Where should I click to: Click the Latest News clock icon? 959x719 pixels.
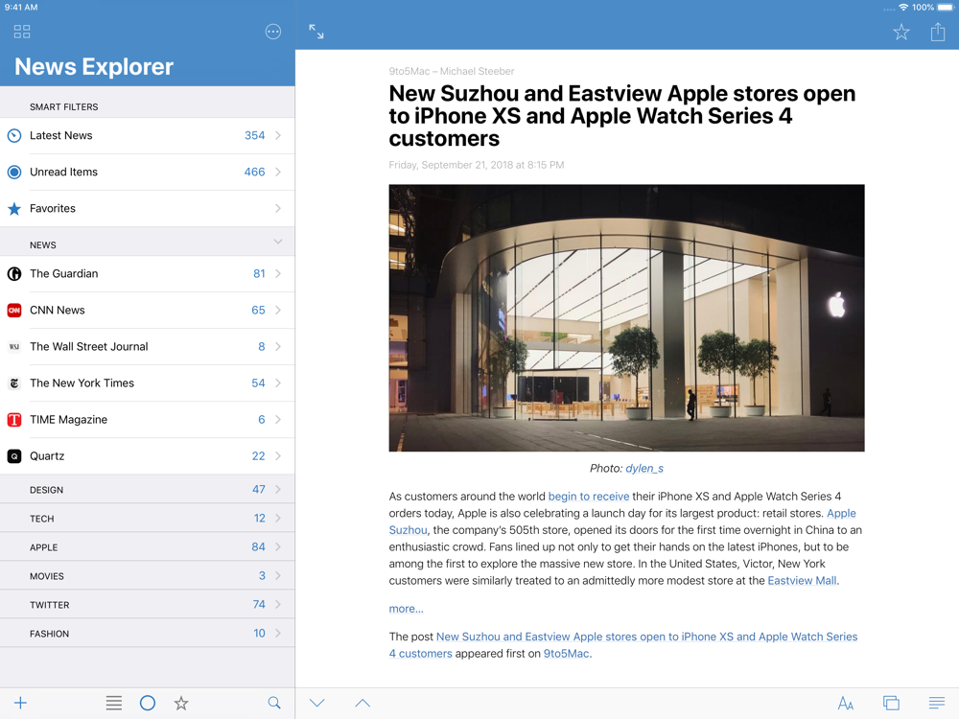14,136
